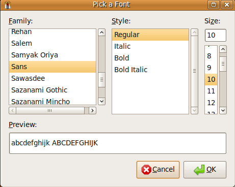Choose Sazanami Gothic font family
This screenshot has width=235, height=187.
(53, 90)
